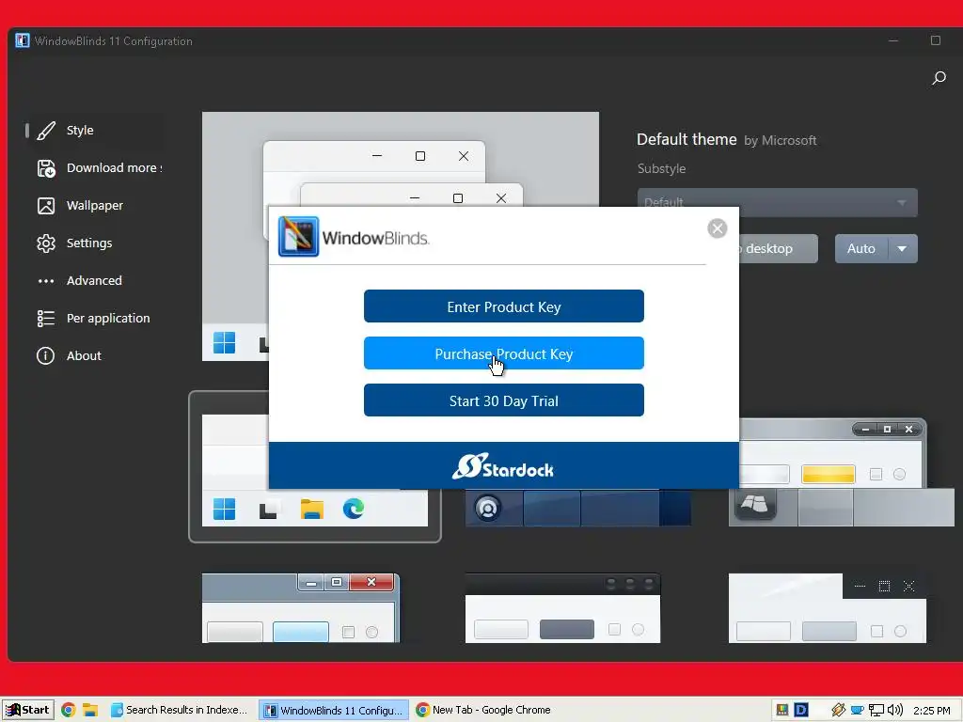Click the Advanced three-dots icon

click(46, 281)
